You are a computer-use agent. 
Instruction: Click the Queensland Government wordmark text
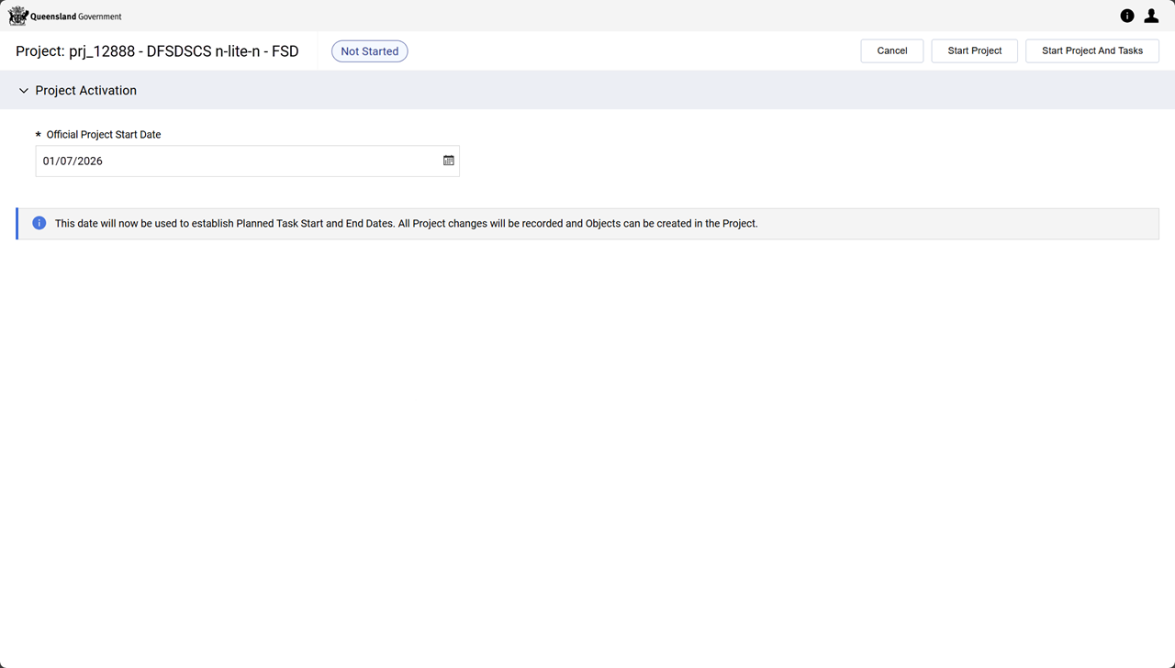[76, 17]
